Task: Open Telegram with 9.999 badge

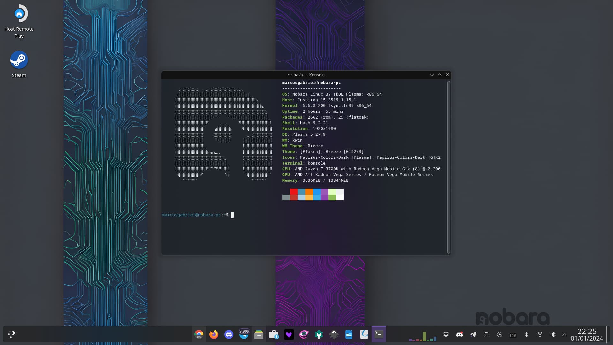Action: [244, 334]
